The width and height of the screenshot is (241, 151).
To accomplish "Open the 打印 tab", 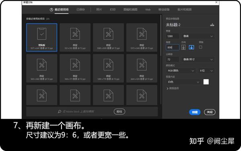I will pos(112,10).
